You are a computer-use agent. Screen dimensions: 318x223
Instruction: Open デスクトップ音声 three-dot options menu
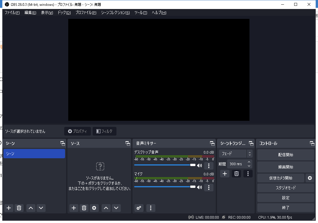pyautogui.click(x=209, y=166)
